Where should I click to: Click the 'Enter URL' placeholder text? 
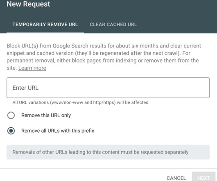25,88
